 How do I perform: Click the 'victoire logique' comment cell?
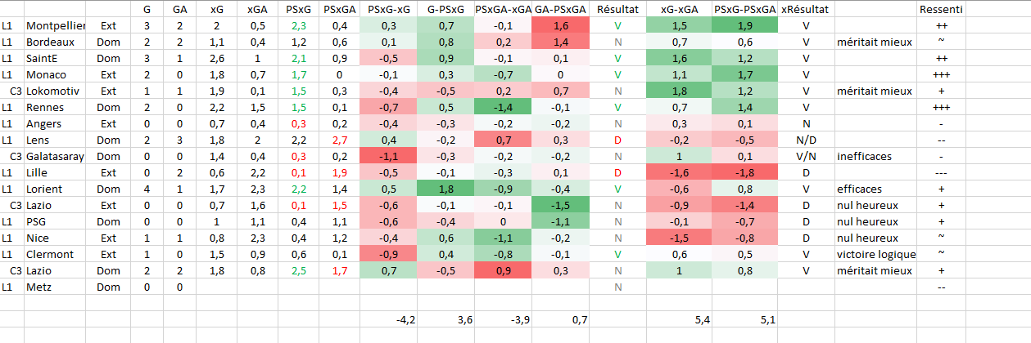click(x=875, y=254)
